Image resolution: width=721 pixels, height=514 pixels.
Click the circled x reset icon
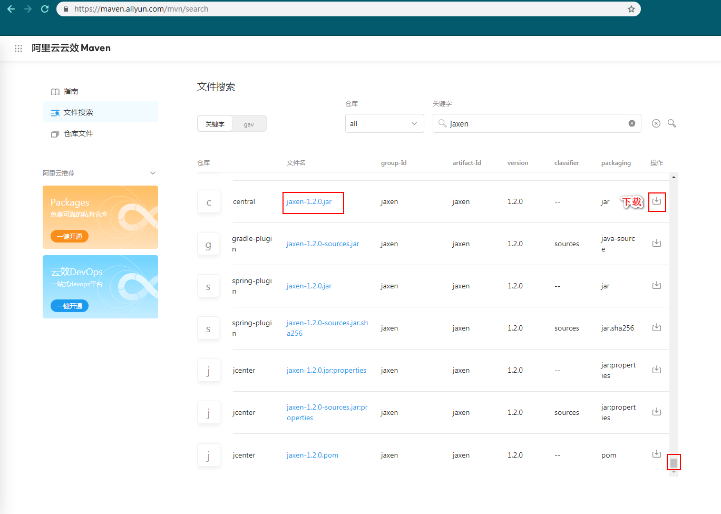coord(656,123)
